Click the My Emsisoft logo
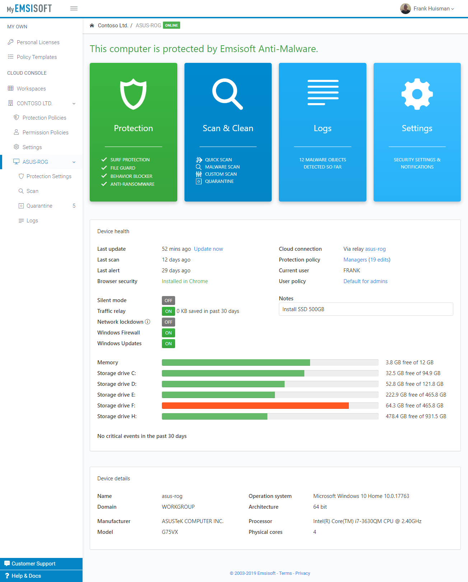This screenshot has height=582, width=468. tap(29, 9)
